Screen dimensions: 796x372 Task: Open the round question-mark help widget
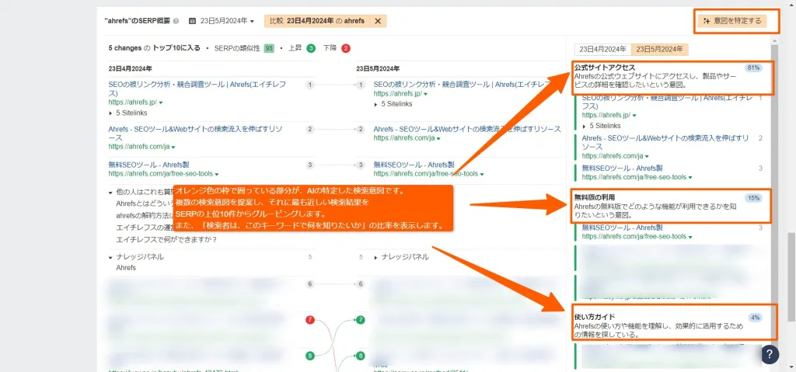pos(770,355)
